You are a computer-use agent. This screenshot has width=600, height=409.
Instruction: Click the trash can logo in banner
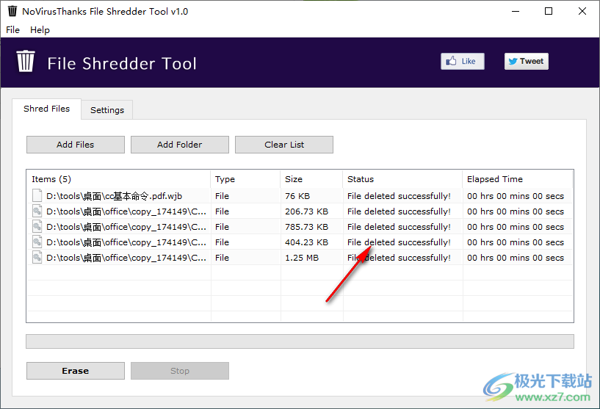point(26,61)
